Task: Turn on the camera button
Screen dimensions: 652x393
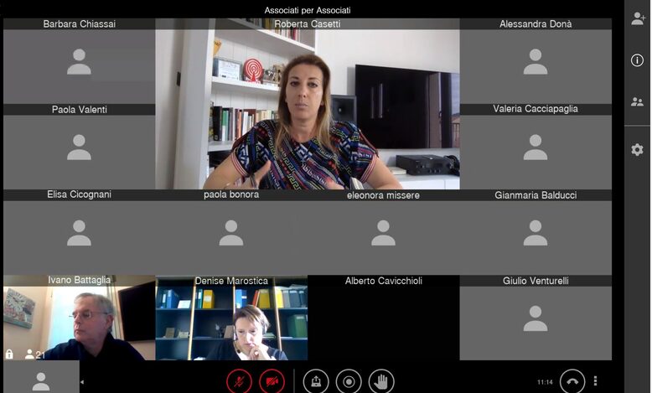Action: click(x=272, y=381)
